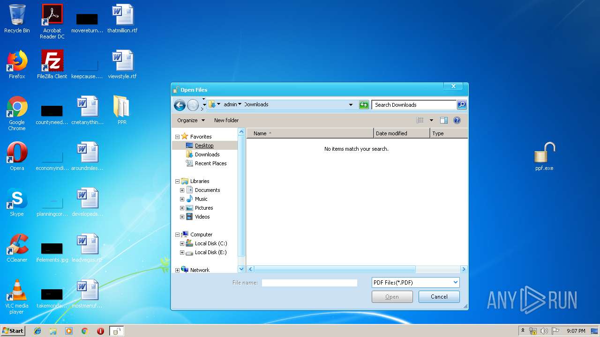600x337 pixels.
Task: Expand the Music library node
Action: tap(182, 199)
